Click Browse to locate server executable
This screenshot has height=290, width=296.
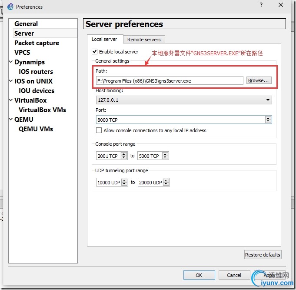pyautogui.click(x=259, y=80)
